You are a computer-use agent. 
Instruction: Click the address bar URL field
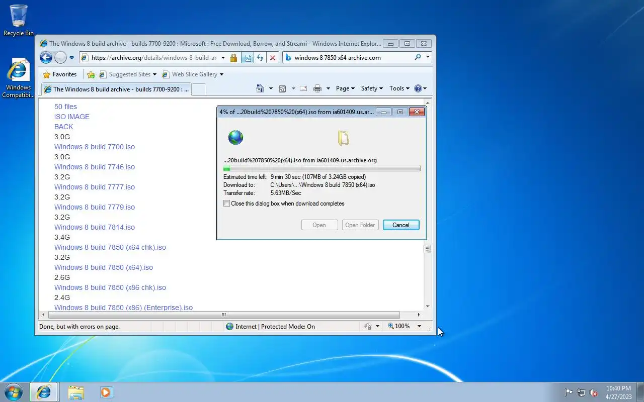(153, 58)
